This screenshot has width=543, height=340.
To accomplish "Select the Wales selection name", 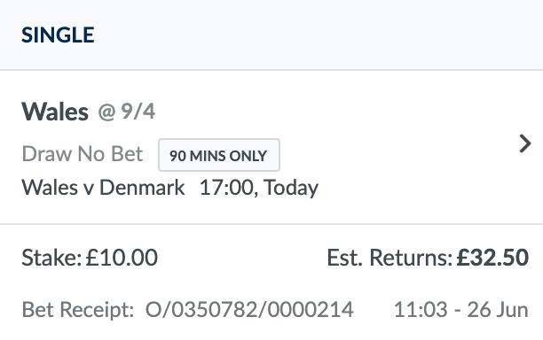I will tap(55, 112).
